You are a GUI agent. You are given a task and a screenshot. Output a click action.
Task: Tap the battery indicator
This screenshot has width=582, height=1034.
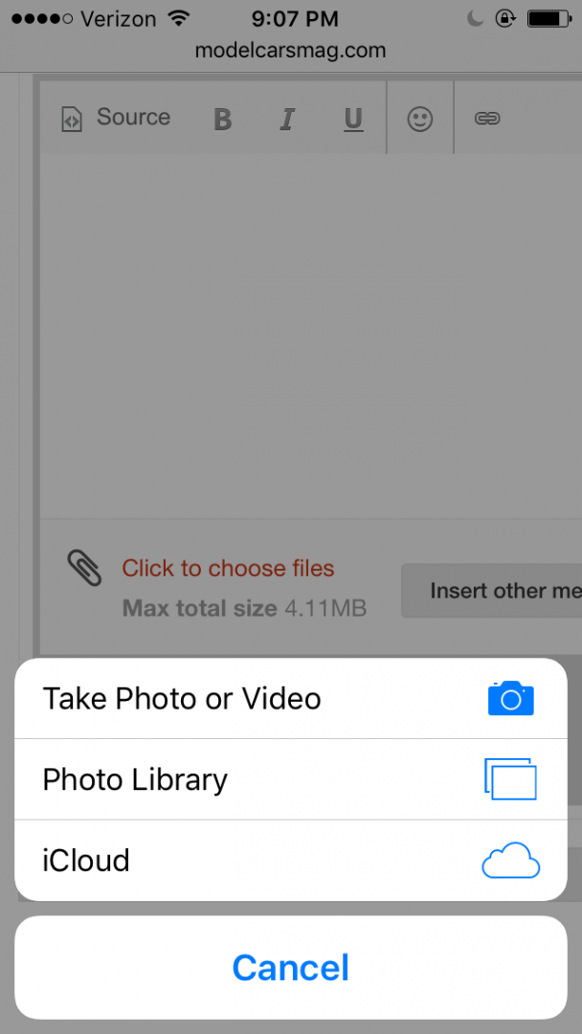click(548, 17)
